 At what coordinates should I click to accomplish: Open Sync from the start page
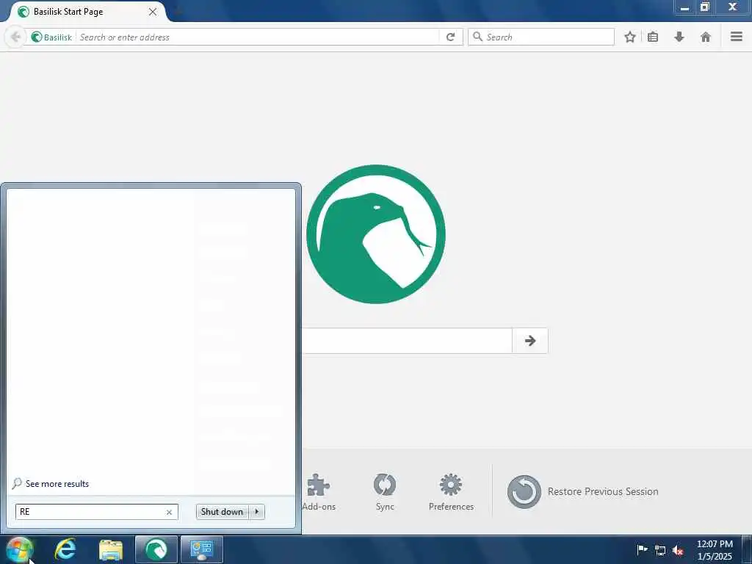click(385, 492)
